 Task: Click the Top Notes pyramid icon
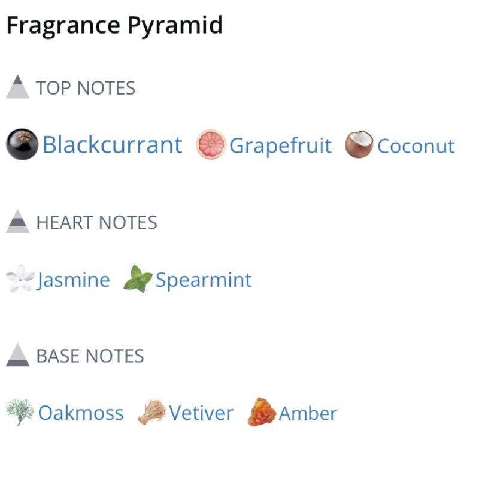[18, 87]
